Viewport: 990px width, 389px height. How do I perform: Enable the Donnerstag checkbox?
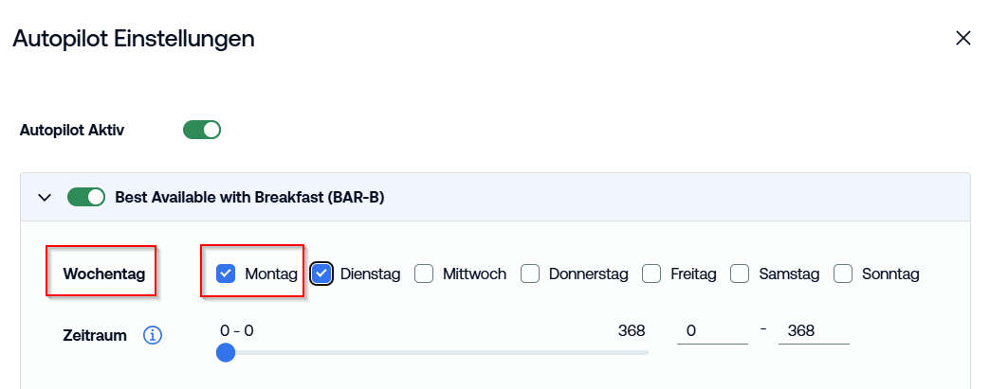[530, 274]
